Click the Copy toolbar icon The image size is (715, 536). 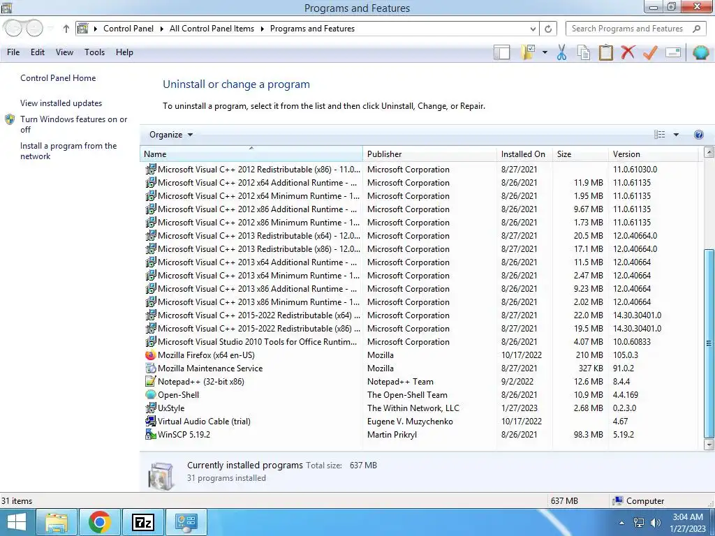click(x=583, y=52)
